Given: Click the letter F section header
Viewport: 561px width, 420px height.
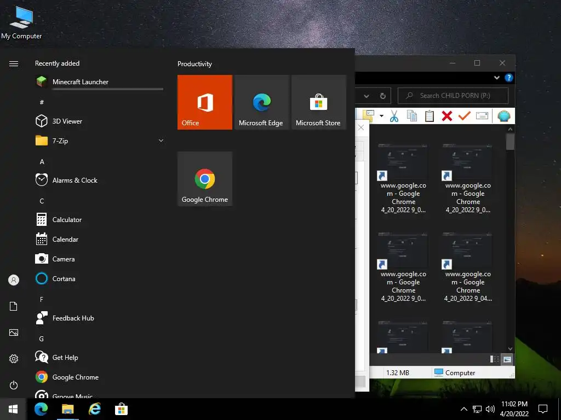Looking at the screenshot, I should pos(42,299).
